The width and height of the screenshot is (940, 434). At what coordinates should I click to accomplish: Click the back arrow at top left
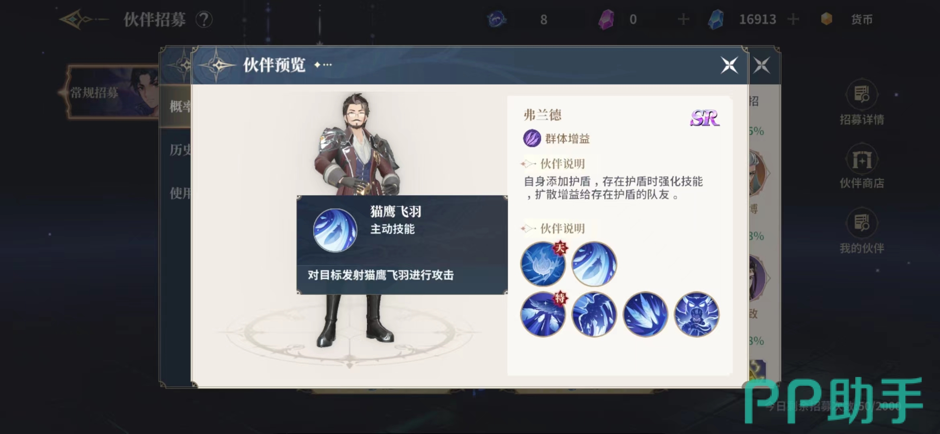point(82,19)
